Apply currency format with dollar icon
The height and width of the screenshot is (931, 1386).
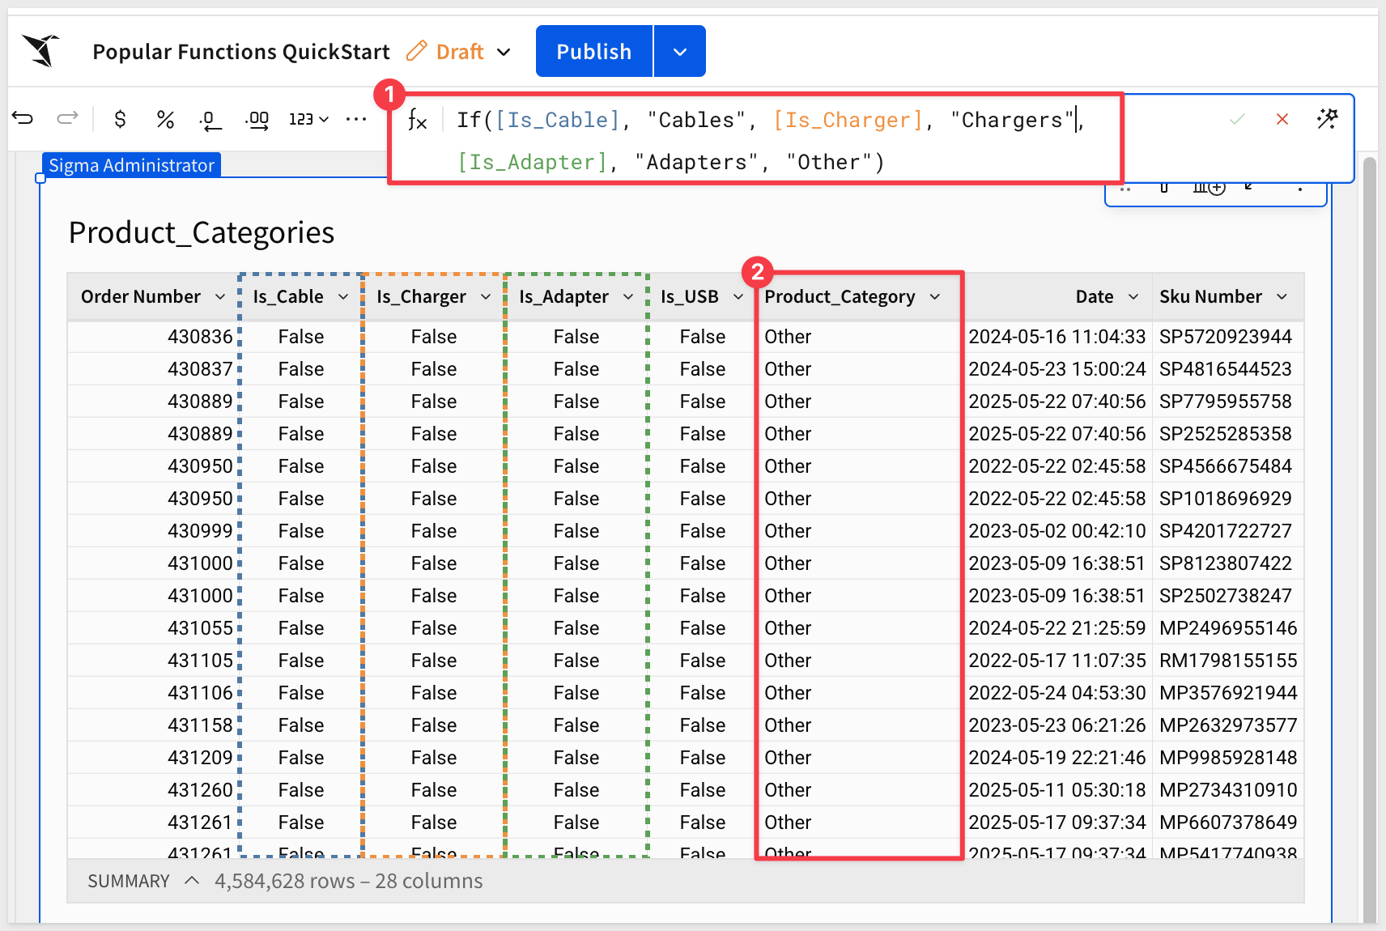tap(120, 120)
